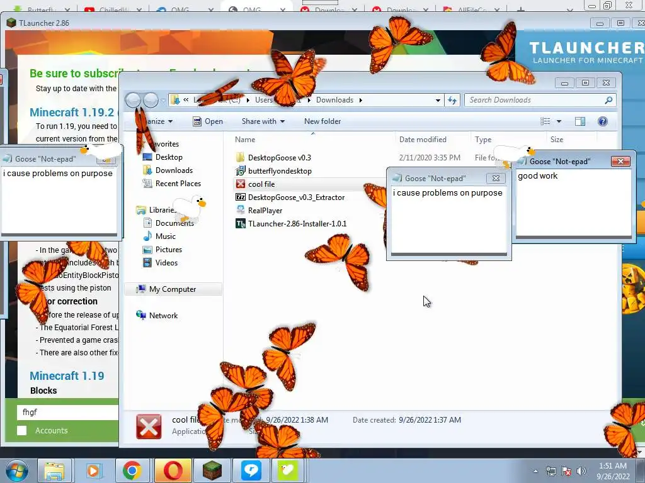Open Opera browser from the taskbar
The image size is (645, 483).
click(173, 470)
